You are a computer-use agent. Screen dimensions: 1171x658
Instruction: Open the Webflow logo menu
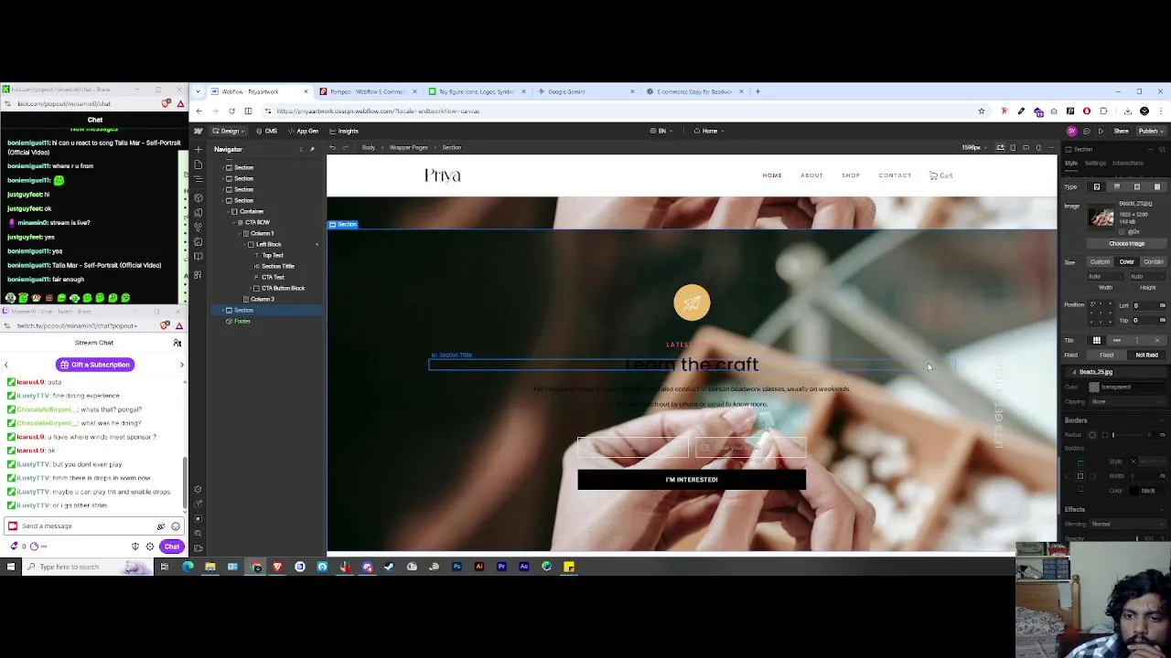coord(199,131)
